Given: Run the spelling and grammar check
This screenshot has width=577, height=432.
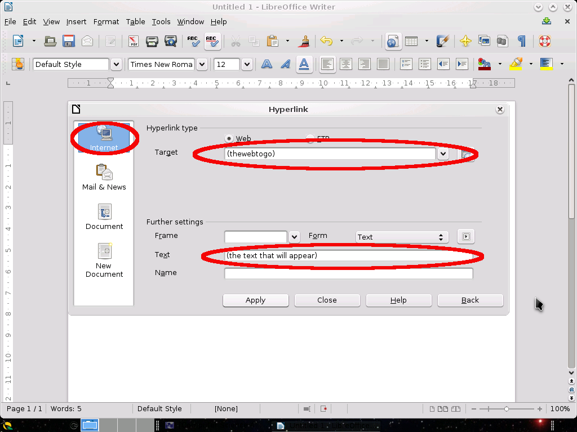Looking at the screenshot, I should tap(193, 42).
